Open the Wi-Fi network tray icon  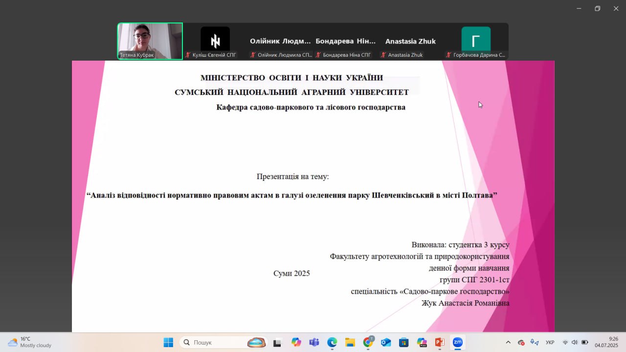click(565, 343)
